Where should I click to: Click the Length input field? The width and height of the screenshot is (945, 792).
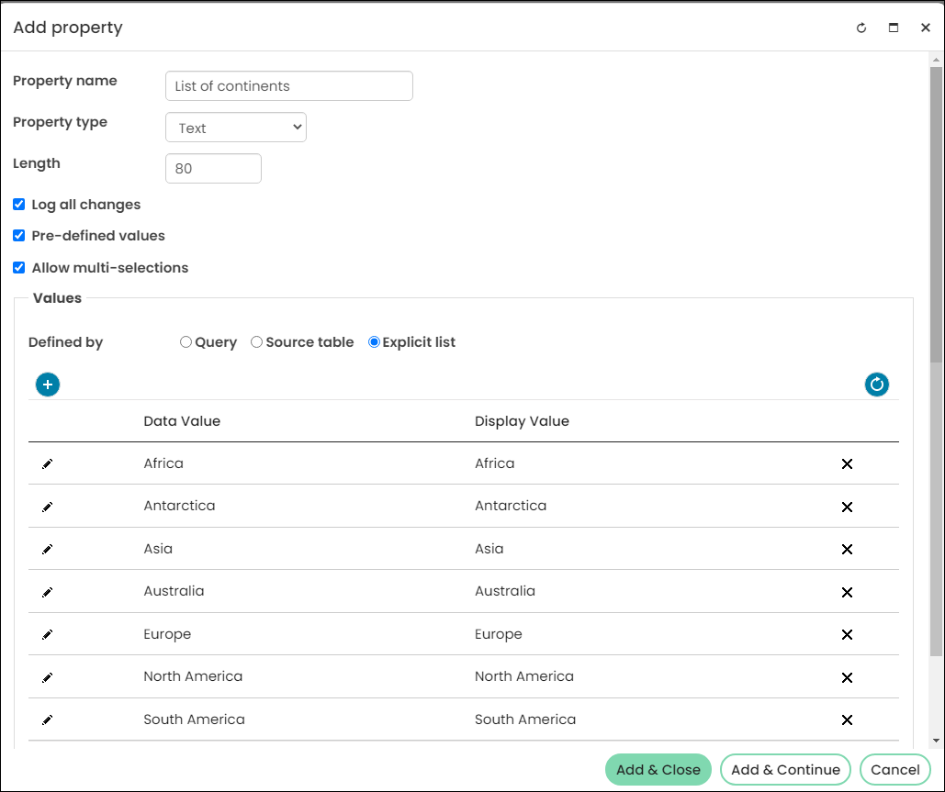tap(213, 169)
